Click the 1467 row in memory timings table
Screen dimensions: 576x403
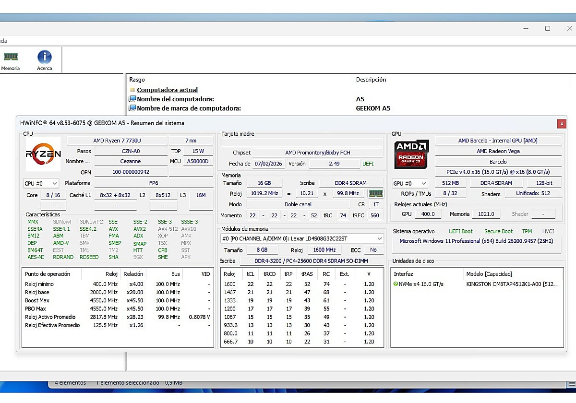pos(302,292)
